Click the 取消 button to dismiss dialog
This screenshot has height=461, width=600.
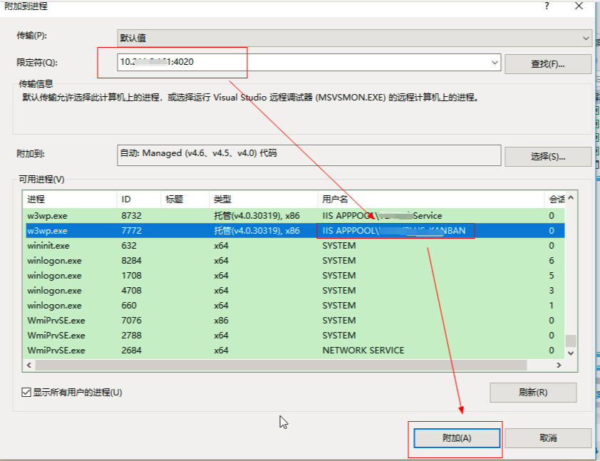(547, 437)
